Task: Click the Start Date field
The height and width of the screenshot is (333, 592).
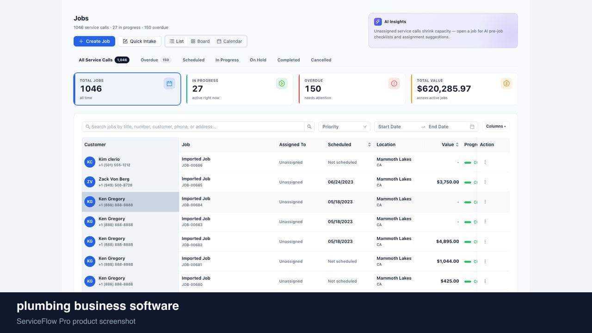Action: click(x=397, y=127)
